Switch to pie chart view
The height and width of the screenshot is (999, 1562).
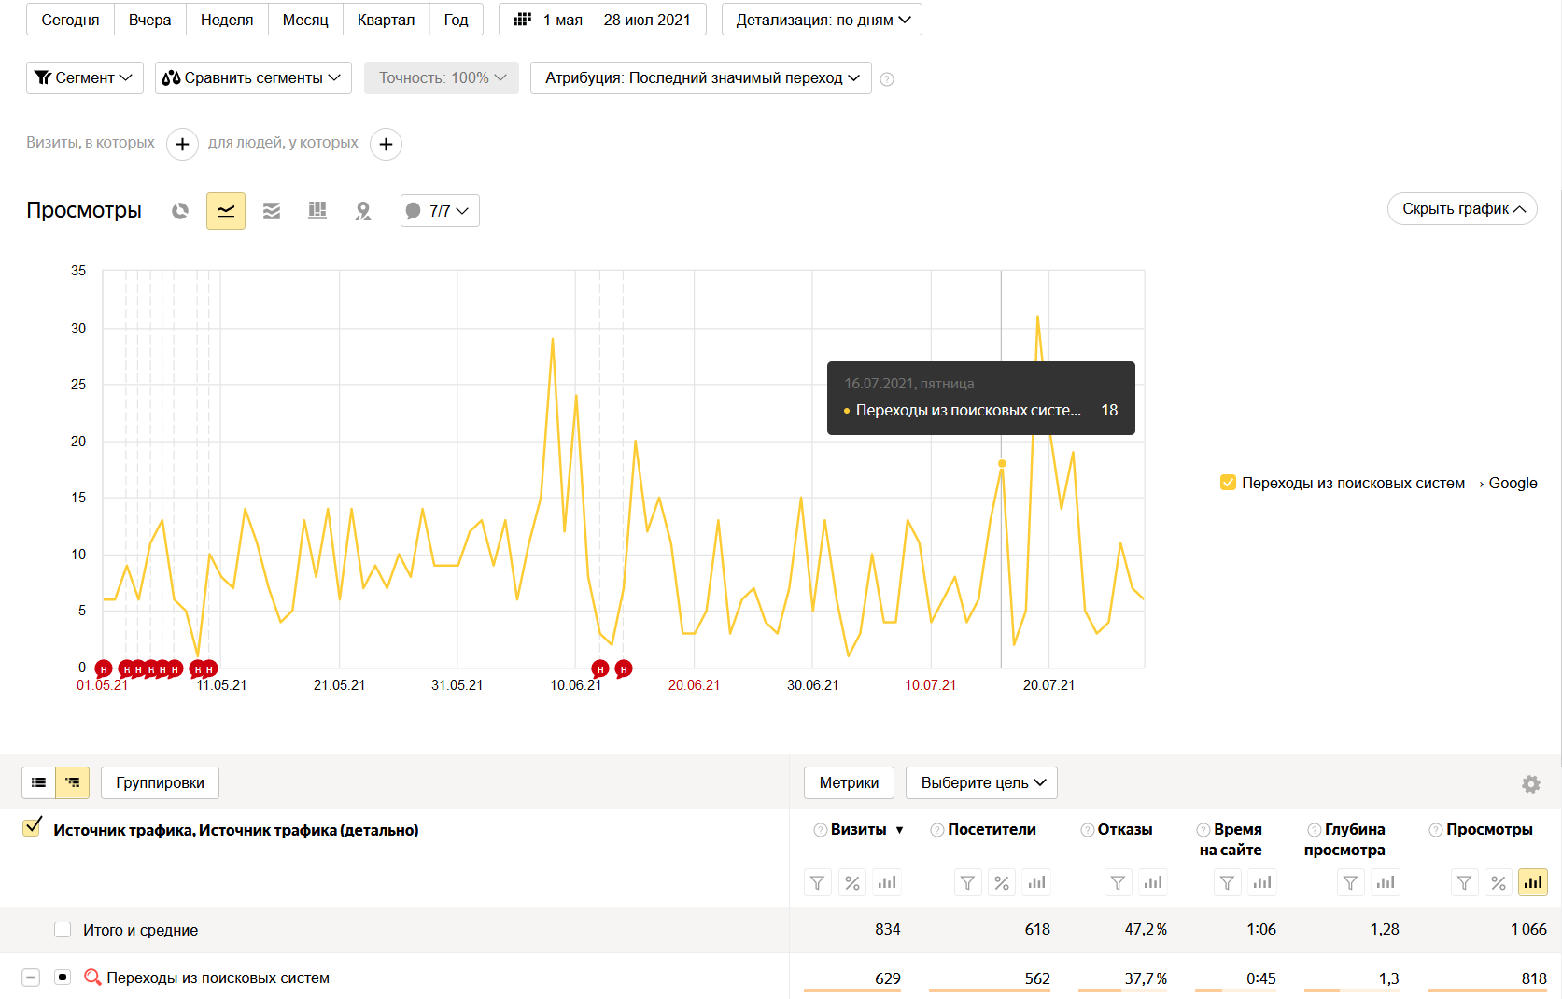click(x=180, y=211)
